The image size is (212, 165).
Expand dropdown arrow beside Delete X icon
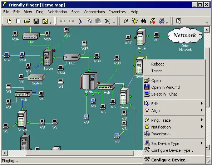(114, 23)
